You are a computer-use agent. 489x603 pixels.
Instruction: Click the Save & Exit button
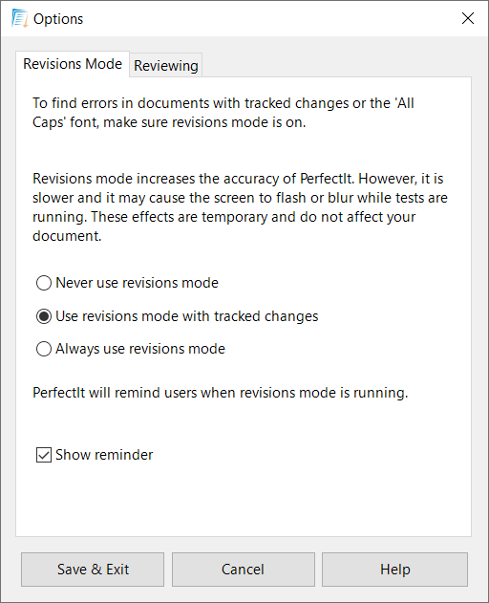tap(93, 570)
